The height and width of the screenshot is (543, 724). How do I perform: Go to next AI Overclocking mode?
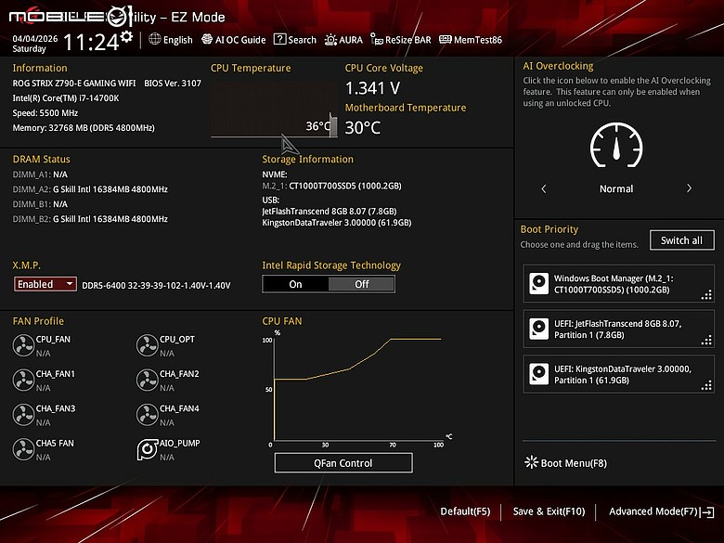[x=689, y=188]
